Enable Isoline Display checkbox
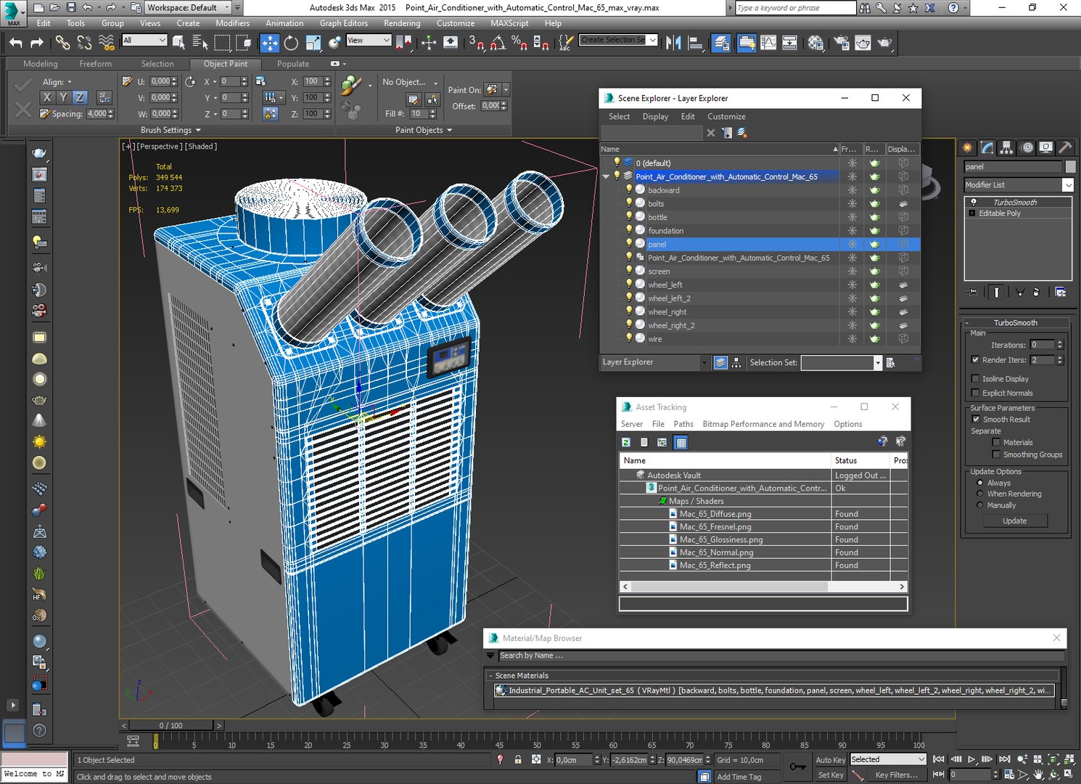Screen dimensions: 1081x784 point(975,379)
